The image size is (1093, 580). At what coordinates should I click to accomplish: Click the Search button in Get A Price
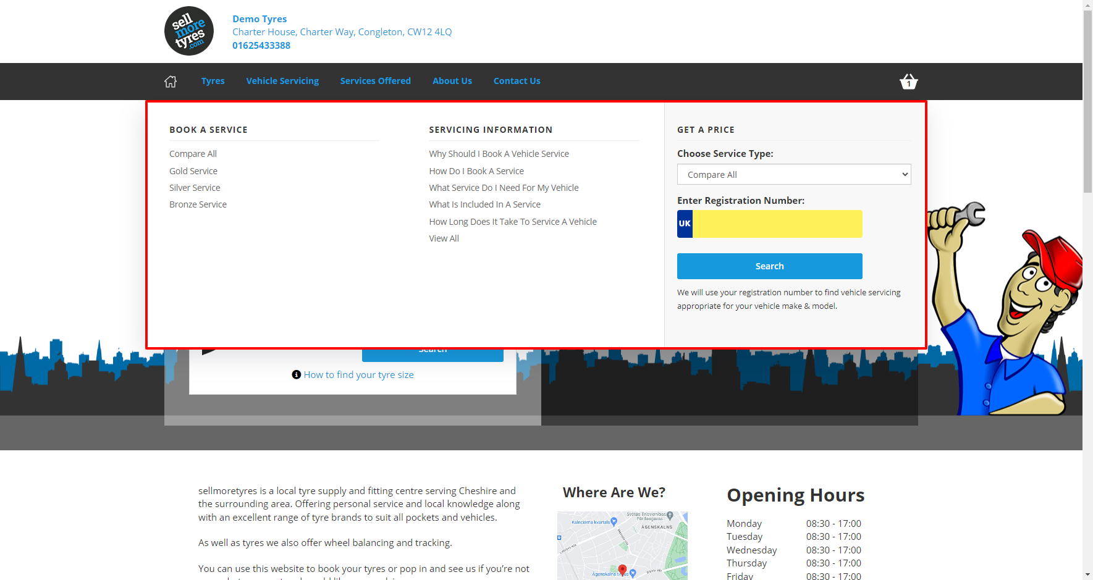(x=769, y=266)
